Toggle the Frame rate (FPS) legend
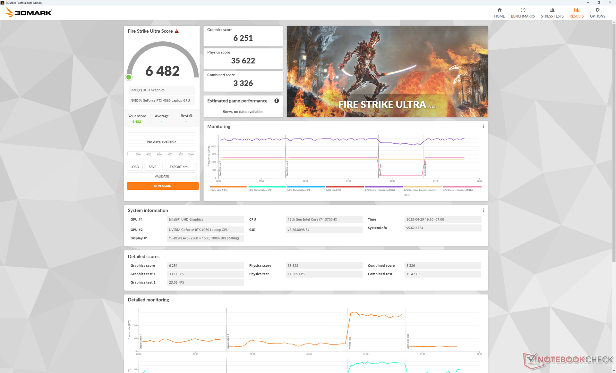616x373 pixels. tap(218, 190)
